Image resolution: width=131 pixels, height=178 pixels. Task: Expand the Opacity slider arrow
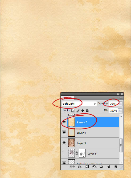[x=120, y=104]
